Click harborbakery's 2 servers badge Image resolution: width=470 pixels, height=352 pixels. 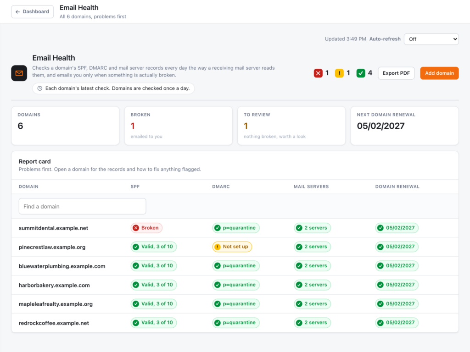[x=312, y=285]
